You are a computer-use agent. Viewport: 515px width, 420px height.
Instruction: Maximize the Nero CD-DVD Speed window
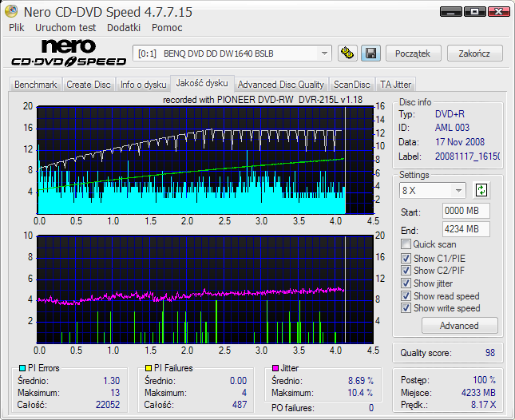(474, 12)
